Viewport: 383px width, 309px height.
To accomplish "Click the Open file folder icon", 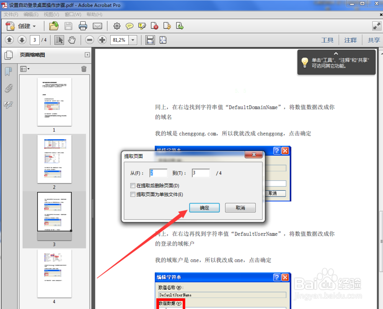I will [54, 26].
